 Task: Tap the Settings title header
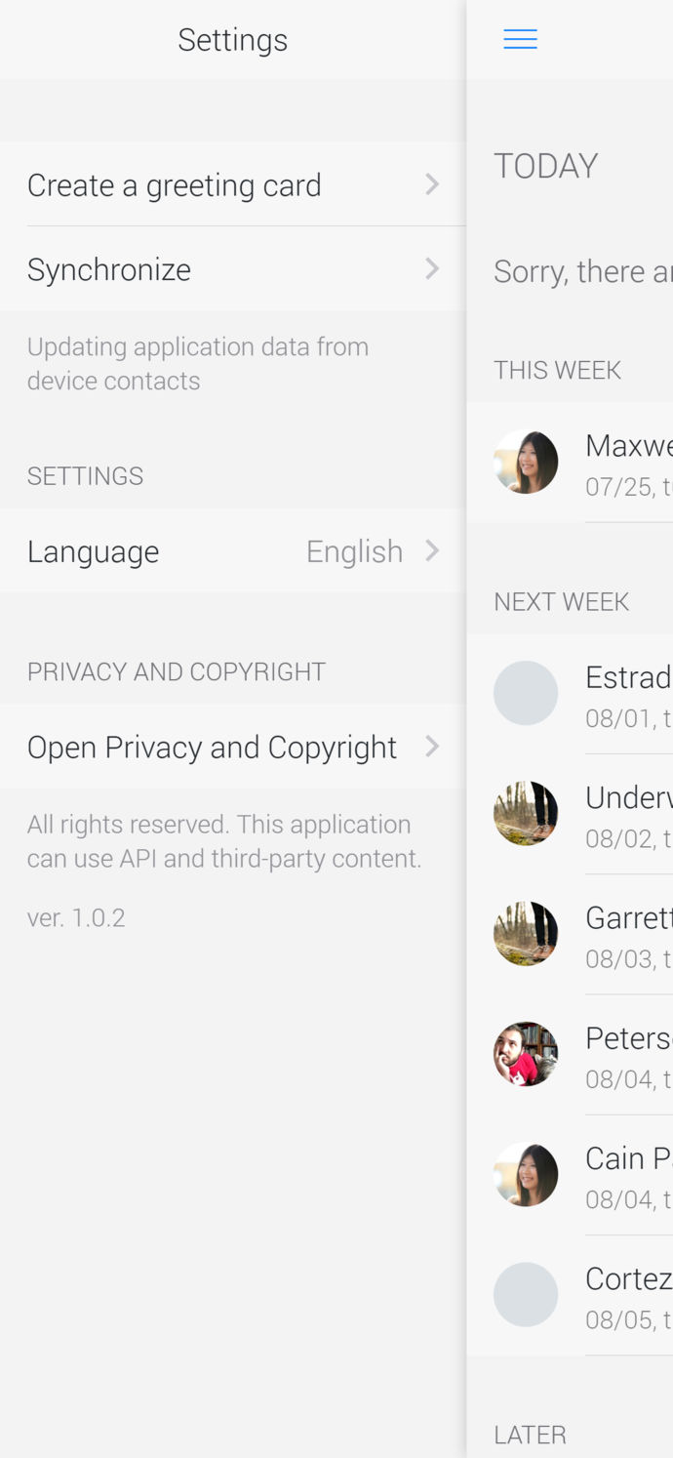tap(233, 40)
